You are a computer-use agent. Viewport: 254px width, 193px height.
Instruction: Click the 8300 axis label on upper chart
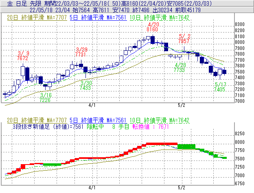coord(240,24)
